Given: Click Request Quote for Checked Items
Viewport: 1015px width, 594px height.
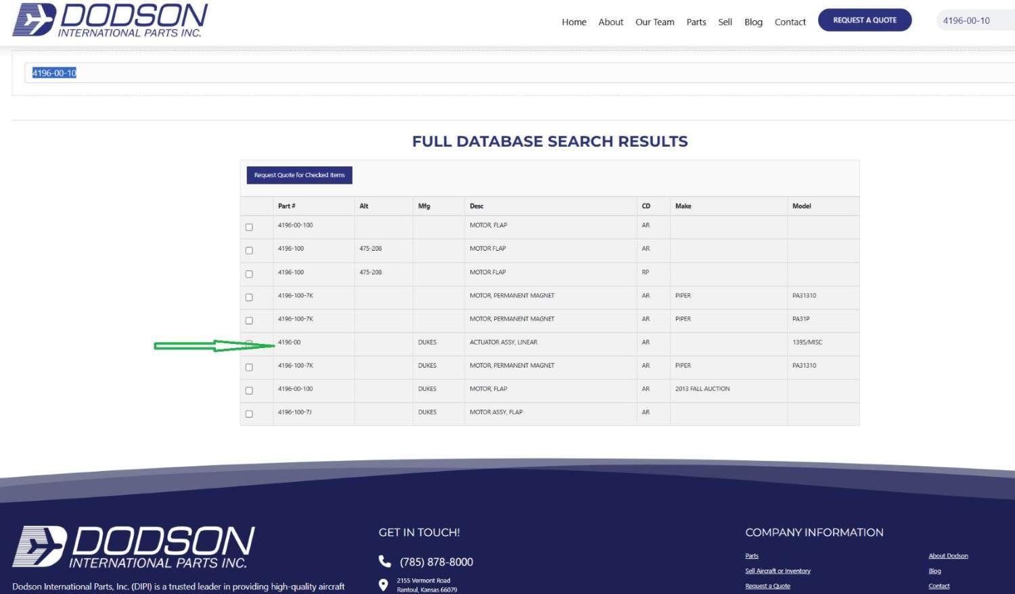Looking at the screenshot, I should [299, 175].
